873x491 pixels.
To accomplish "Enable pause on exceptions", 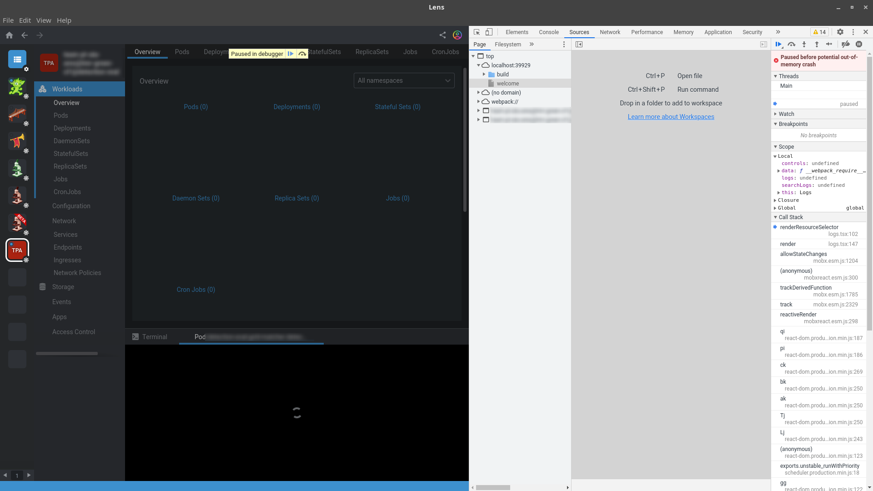I will point(859,44).
